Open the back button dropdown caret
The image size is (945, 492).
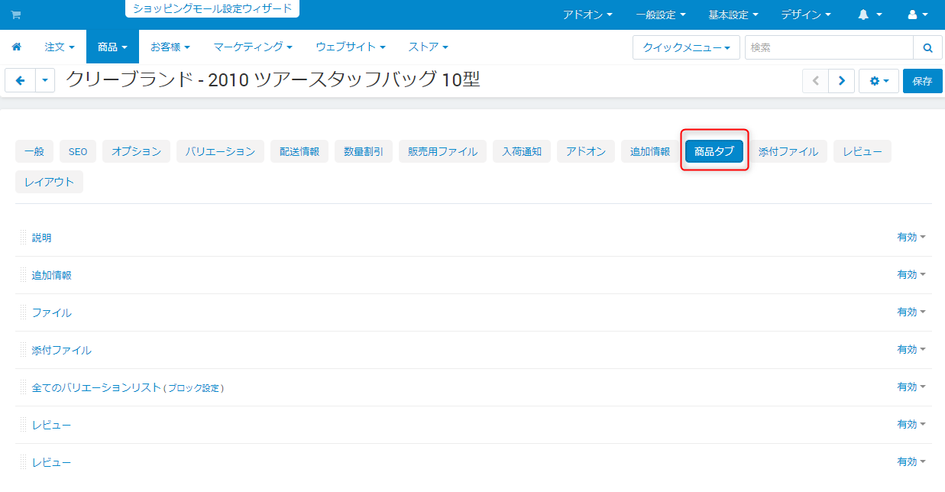pos(45,80)
